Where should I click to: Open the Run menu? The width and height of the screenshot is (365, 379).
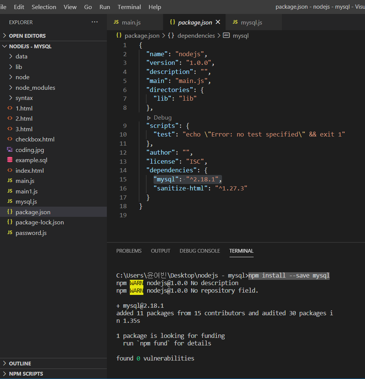click(x=105, y=7)
